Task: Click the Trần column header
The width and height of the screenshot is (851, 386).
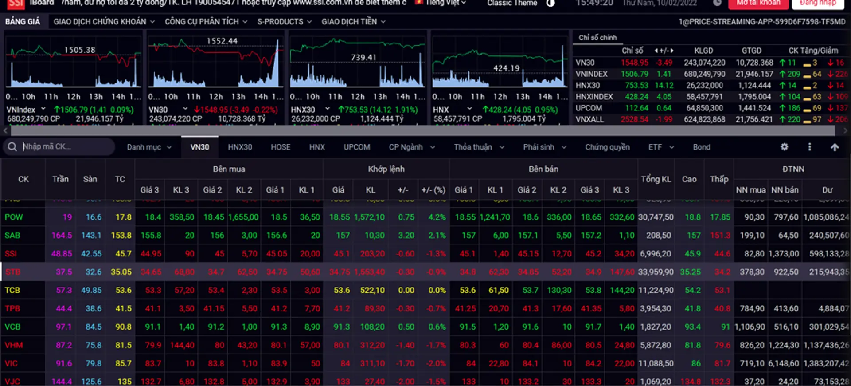Action: pyautogui.click(x=60, y=179)
